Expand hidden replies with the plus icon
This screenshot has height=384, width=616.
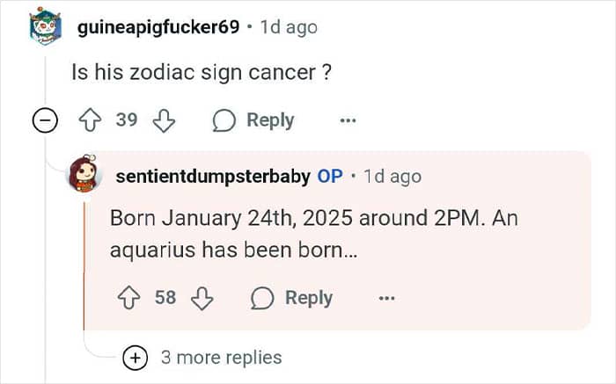(136, 358)
